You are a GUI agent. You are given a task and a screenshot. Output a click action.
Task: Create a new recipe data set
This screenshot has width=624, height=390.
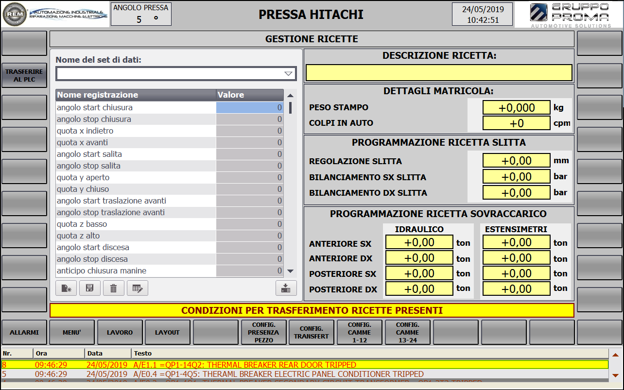(x=66, y=288)
